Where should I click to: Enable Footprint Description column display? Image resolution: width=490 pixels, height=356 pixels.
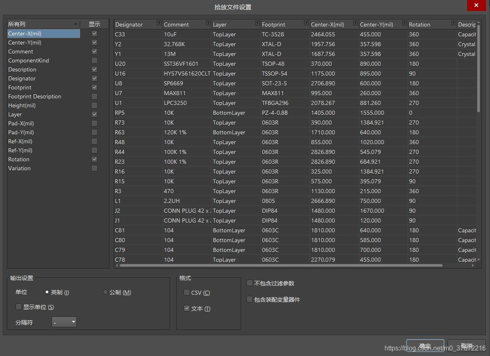(94, 96)
